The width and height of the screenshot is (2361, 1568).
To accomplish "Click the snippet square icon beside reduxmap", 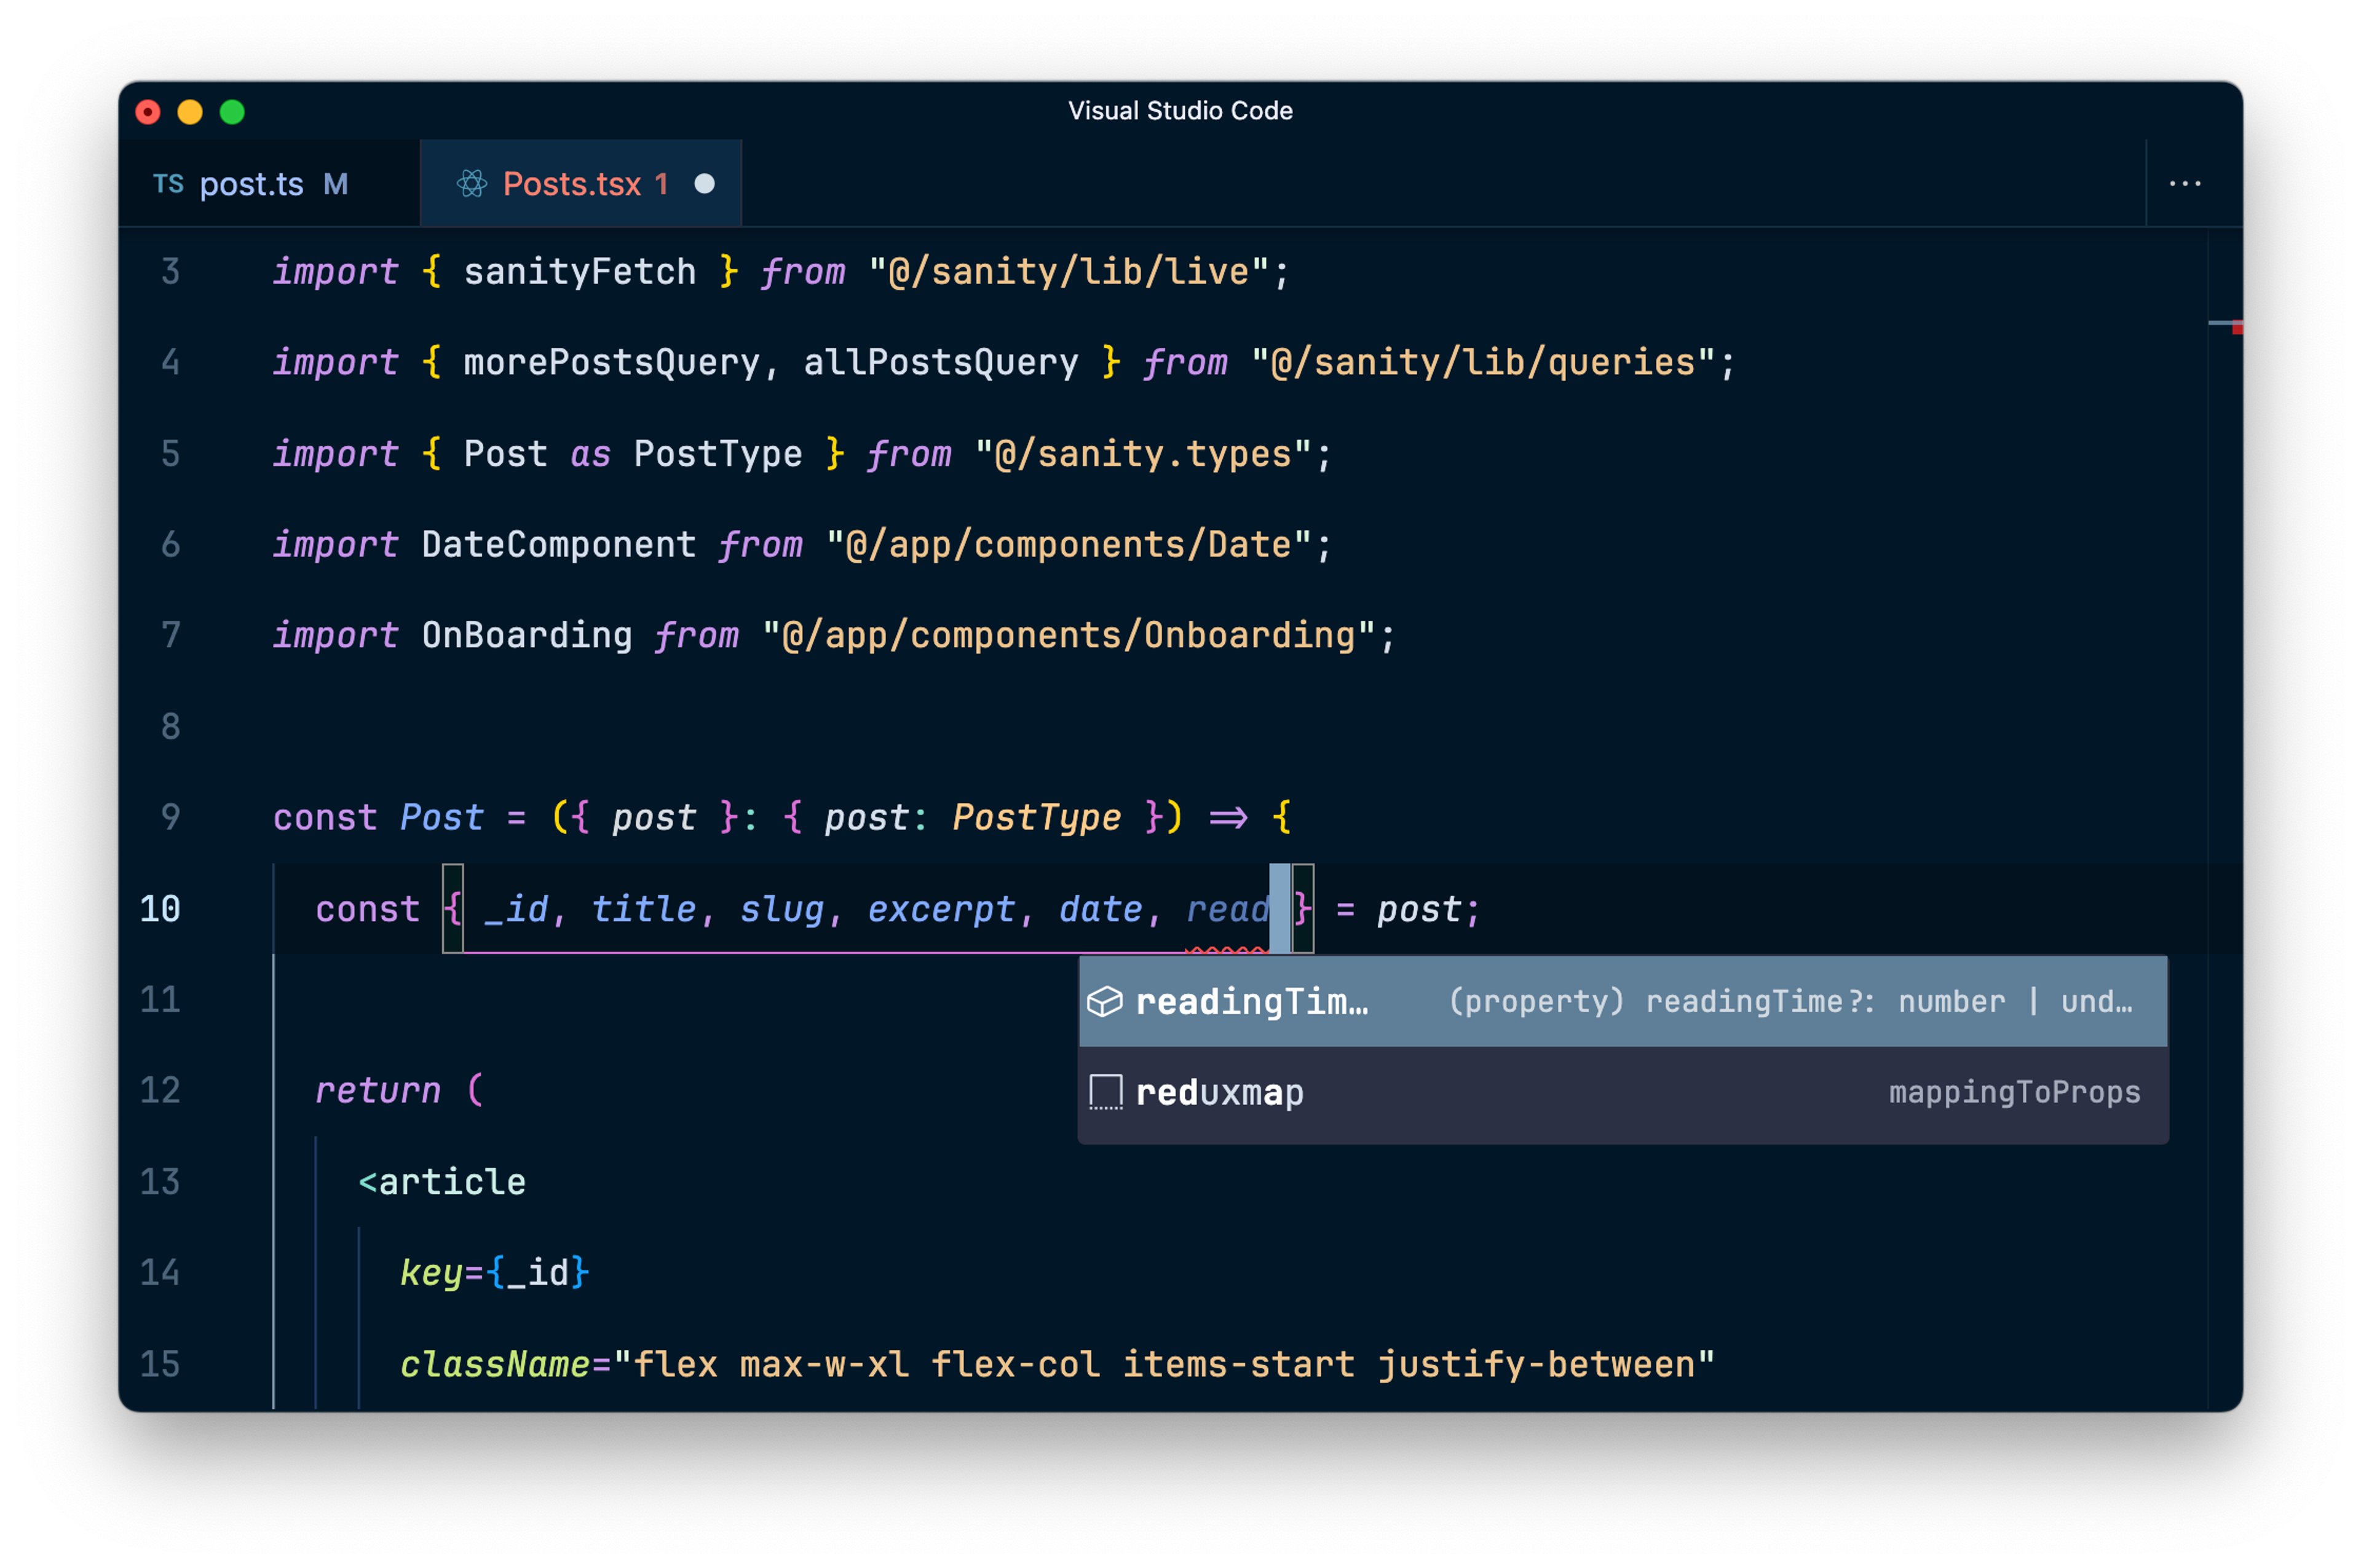I will pyautogui.click(x=1105, y=1092).
